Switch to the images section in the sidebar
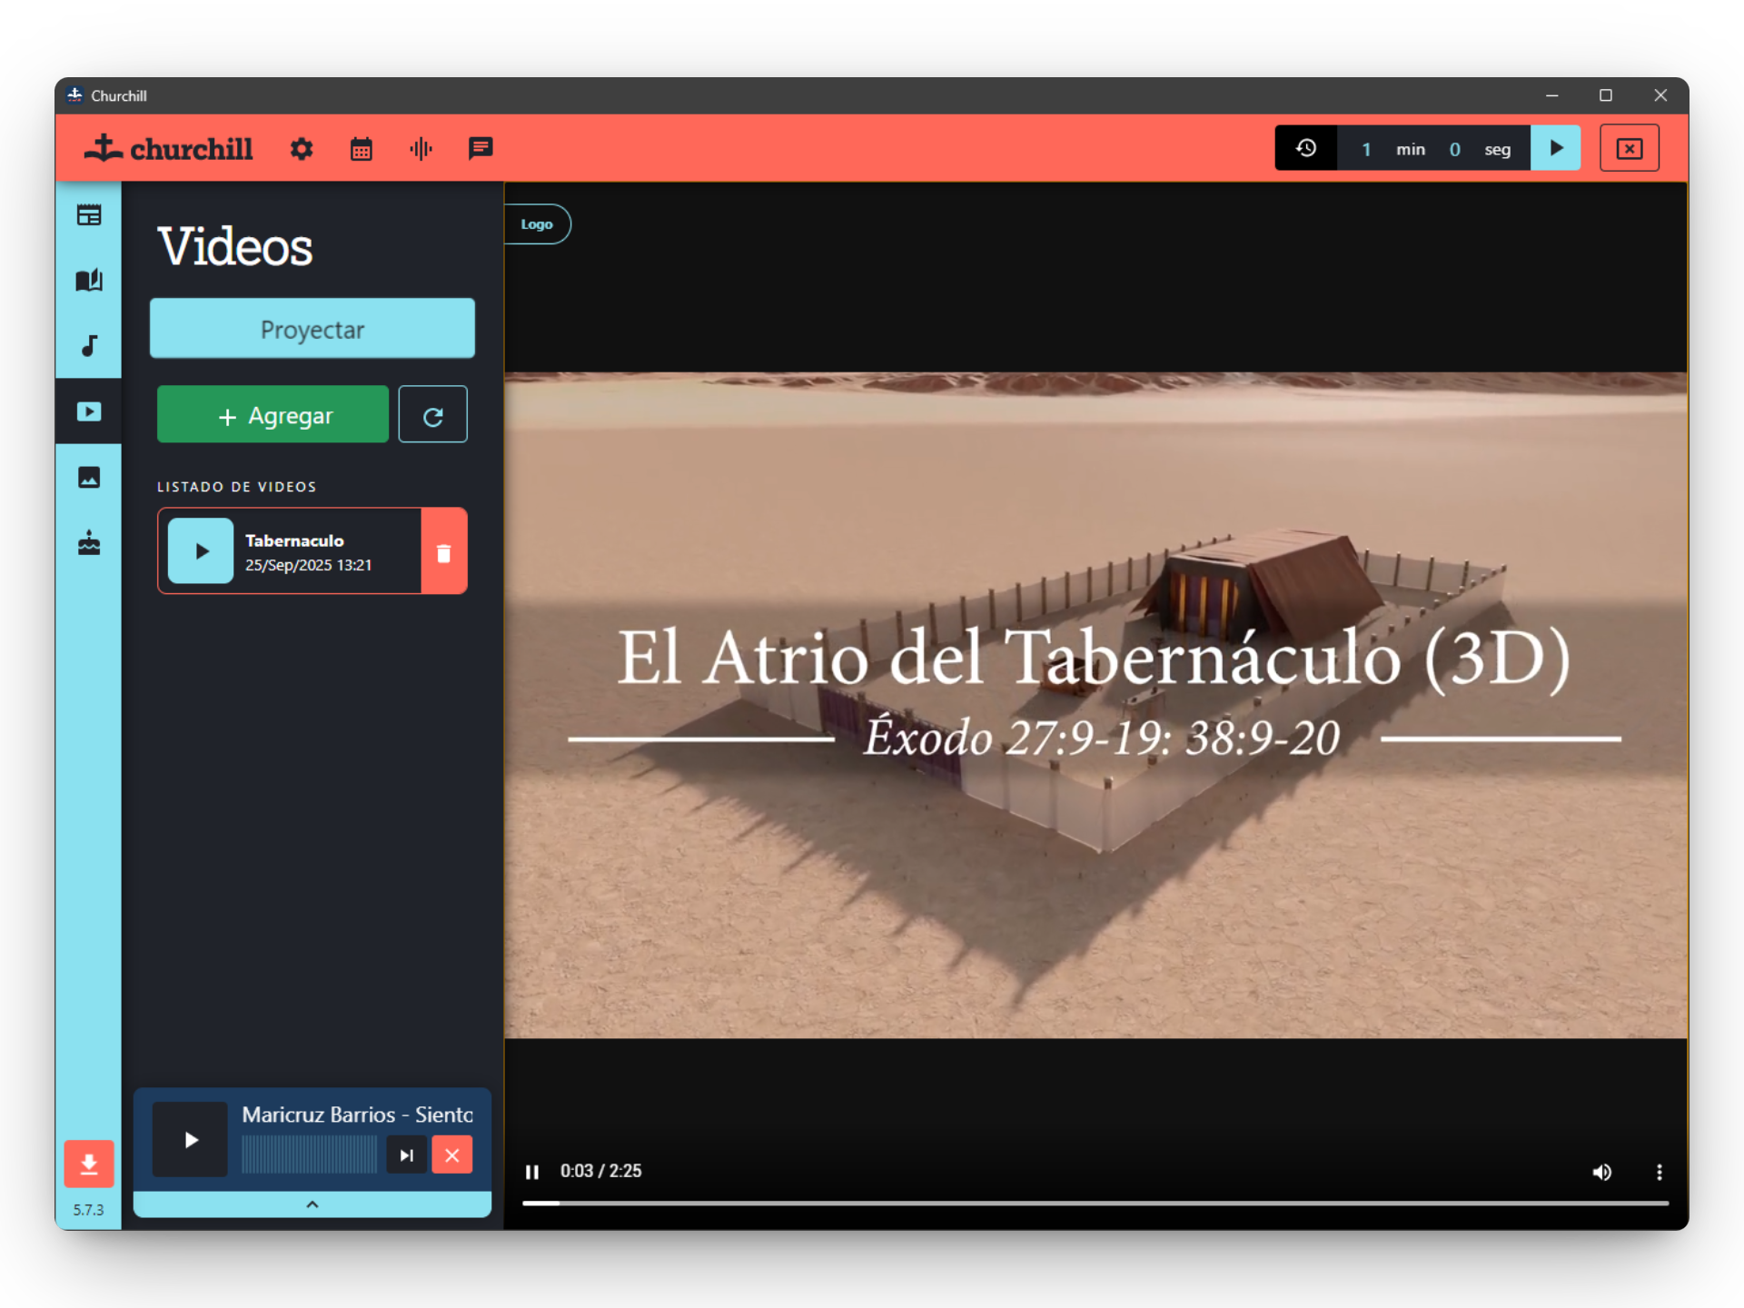 [88, 477]
